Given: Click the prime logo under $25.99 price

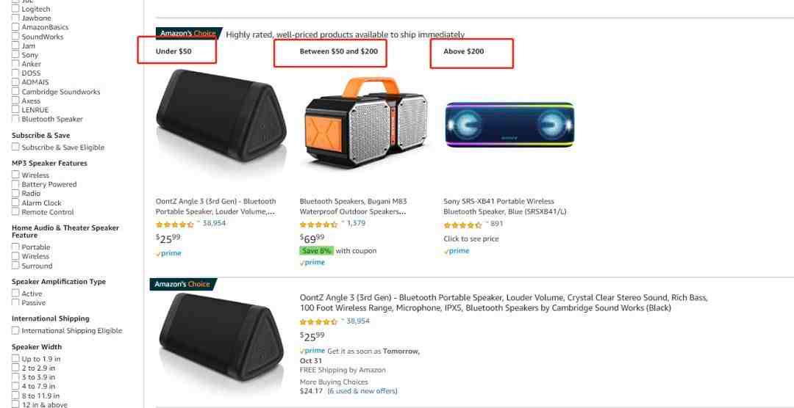Looking at the screenshot, I should 168,253.
